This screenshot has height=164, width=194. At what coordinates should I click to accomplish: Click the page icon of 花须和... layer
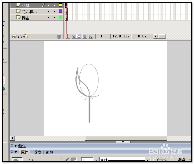(18, 11)
